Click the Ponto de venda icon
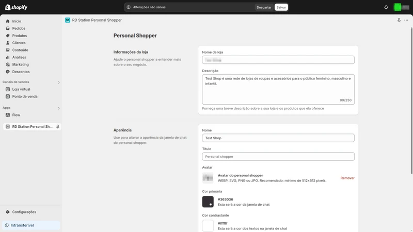 (x=8, y=96)
